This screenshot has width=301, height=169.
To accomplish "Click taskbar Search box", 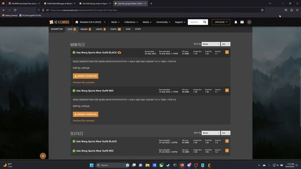I will (112, 165).
